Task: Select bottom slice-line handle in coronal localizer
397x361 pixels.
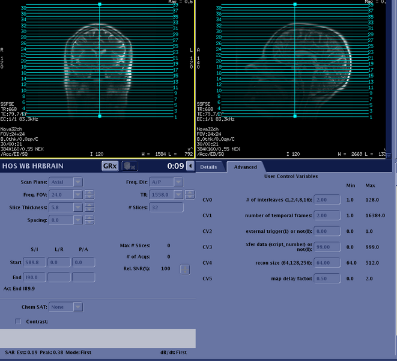Action: click(100, 116)
